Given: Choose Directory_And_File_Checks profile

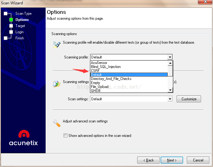Looking at the screenshot, I should tap(129, 79).
